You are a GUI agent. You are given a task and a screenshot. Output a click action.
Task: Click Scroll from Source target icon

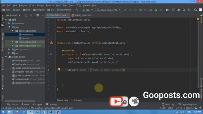click(26, 15)
